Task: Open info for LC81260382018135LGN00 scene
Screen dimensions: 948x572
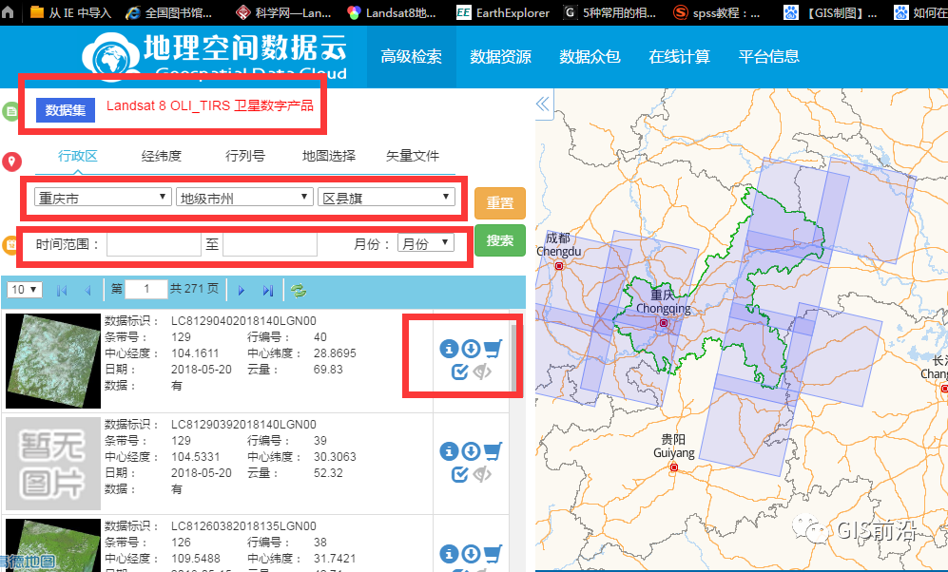Action: coord(449,554)
